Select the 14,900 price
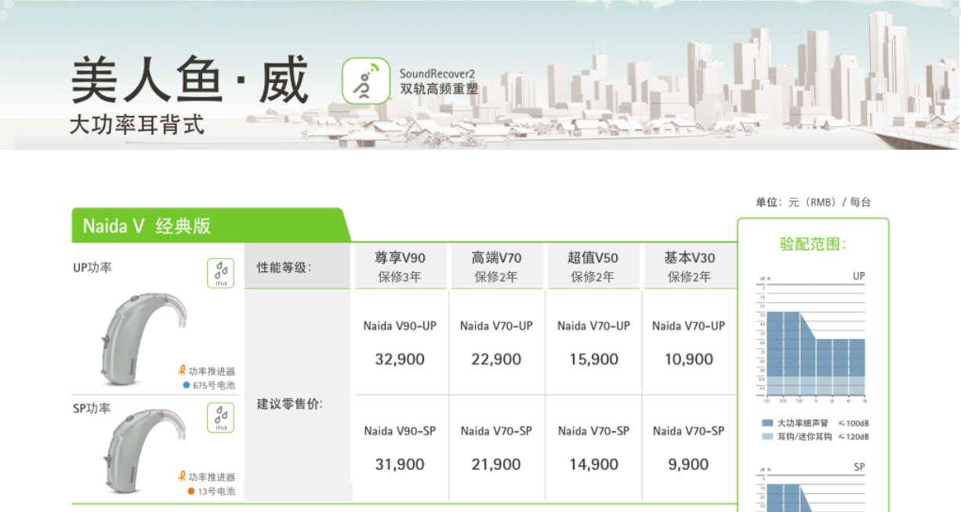 tap(593, 464)
